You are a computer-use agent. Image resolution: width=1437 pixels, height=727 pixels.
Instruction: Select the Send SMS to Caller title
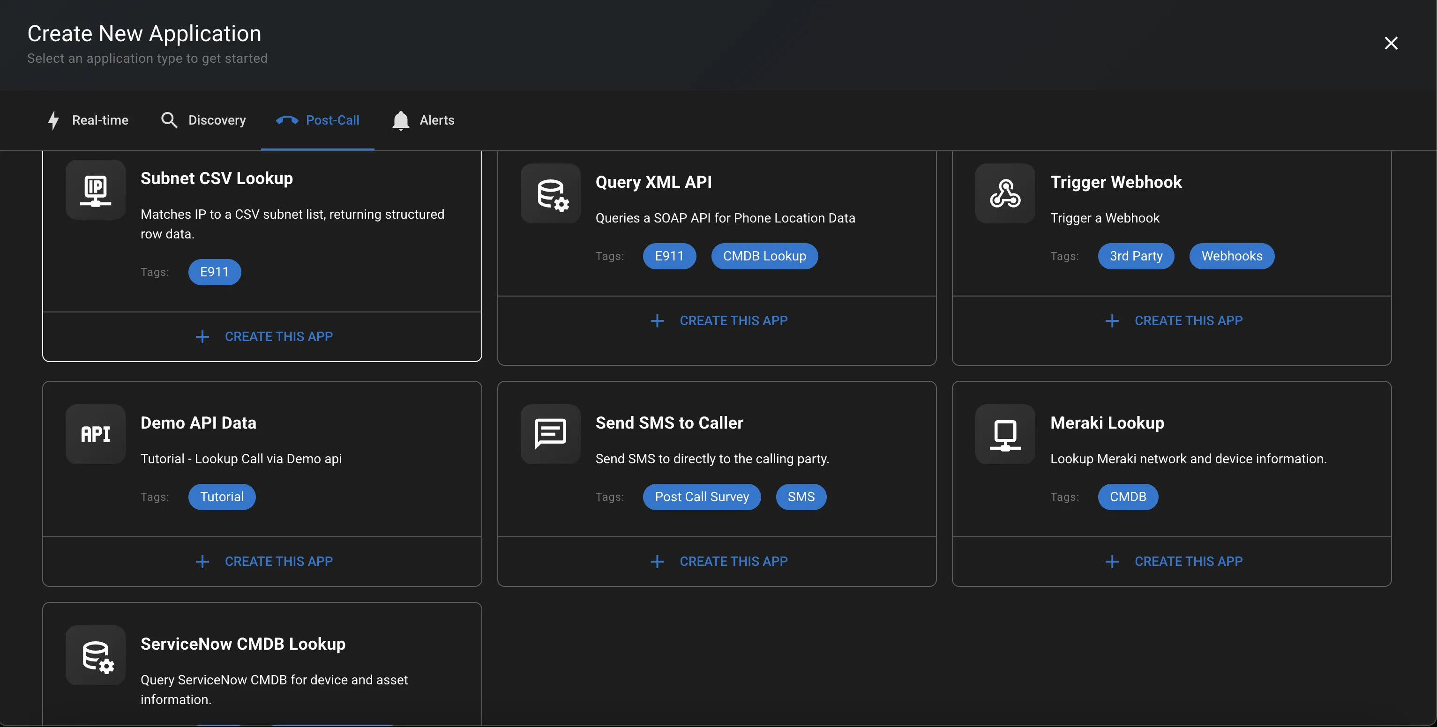coord(669,423)
